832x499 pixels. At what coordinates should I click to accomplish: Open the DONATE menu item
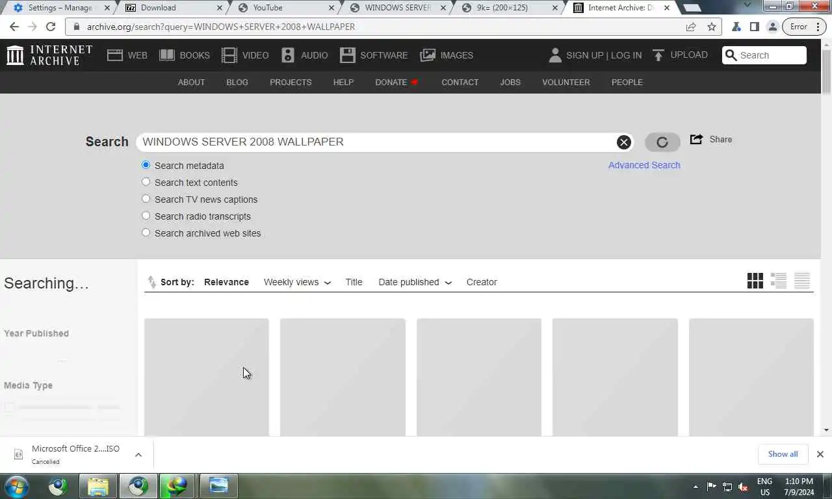click(396, 82)
